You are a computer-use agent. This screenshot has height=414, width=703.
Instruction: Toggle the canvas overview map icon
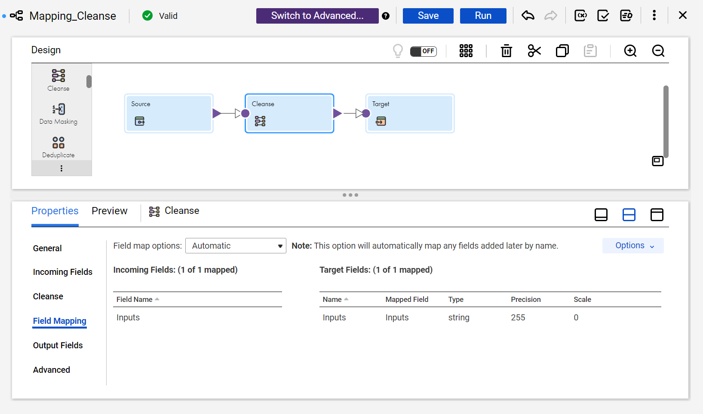click(x=658, y=161)
